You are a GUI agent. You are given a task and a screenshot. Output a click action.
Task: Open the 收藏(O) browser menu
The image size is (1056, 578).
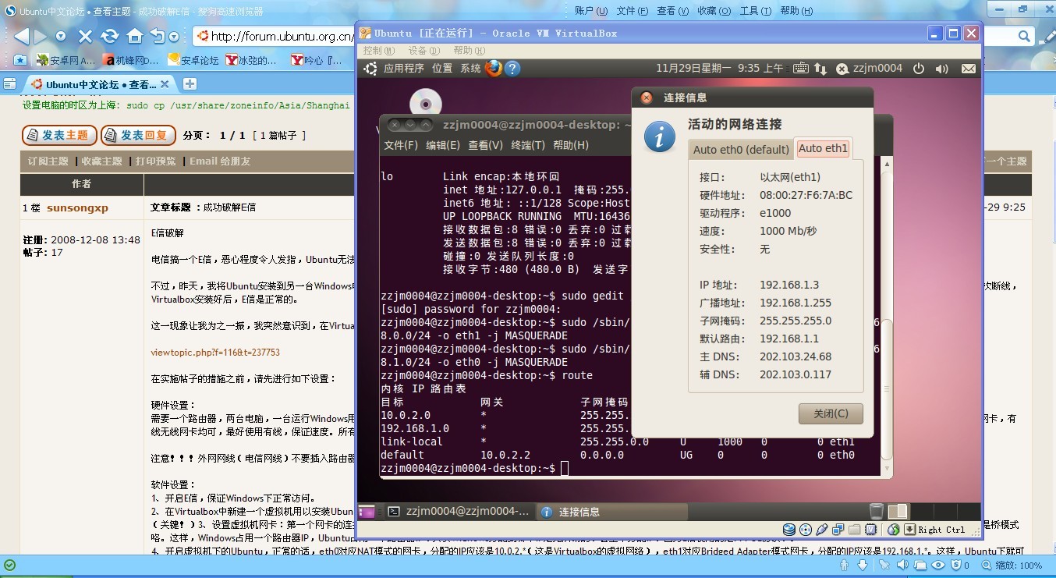(x=714, y=11)
